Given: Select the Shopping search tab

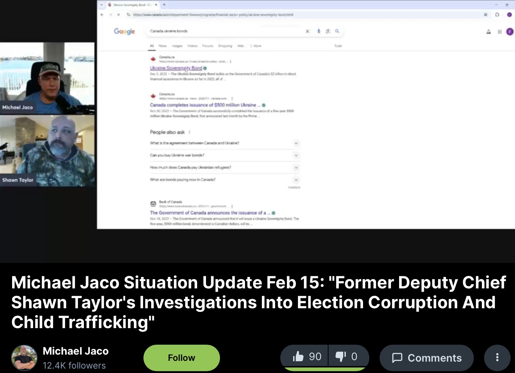Looking at the screenshot, I should [x=225, y=46].
